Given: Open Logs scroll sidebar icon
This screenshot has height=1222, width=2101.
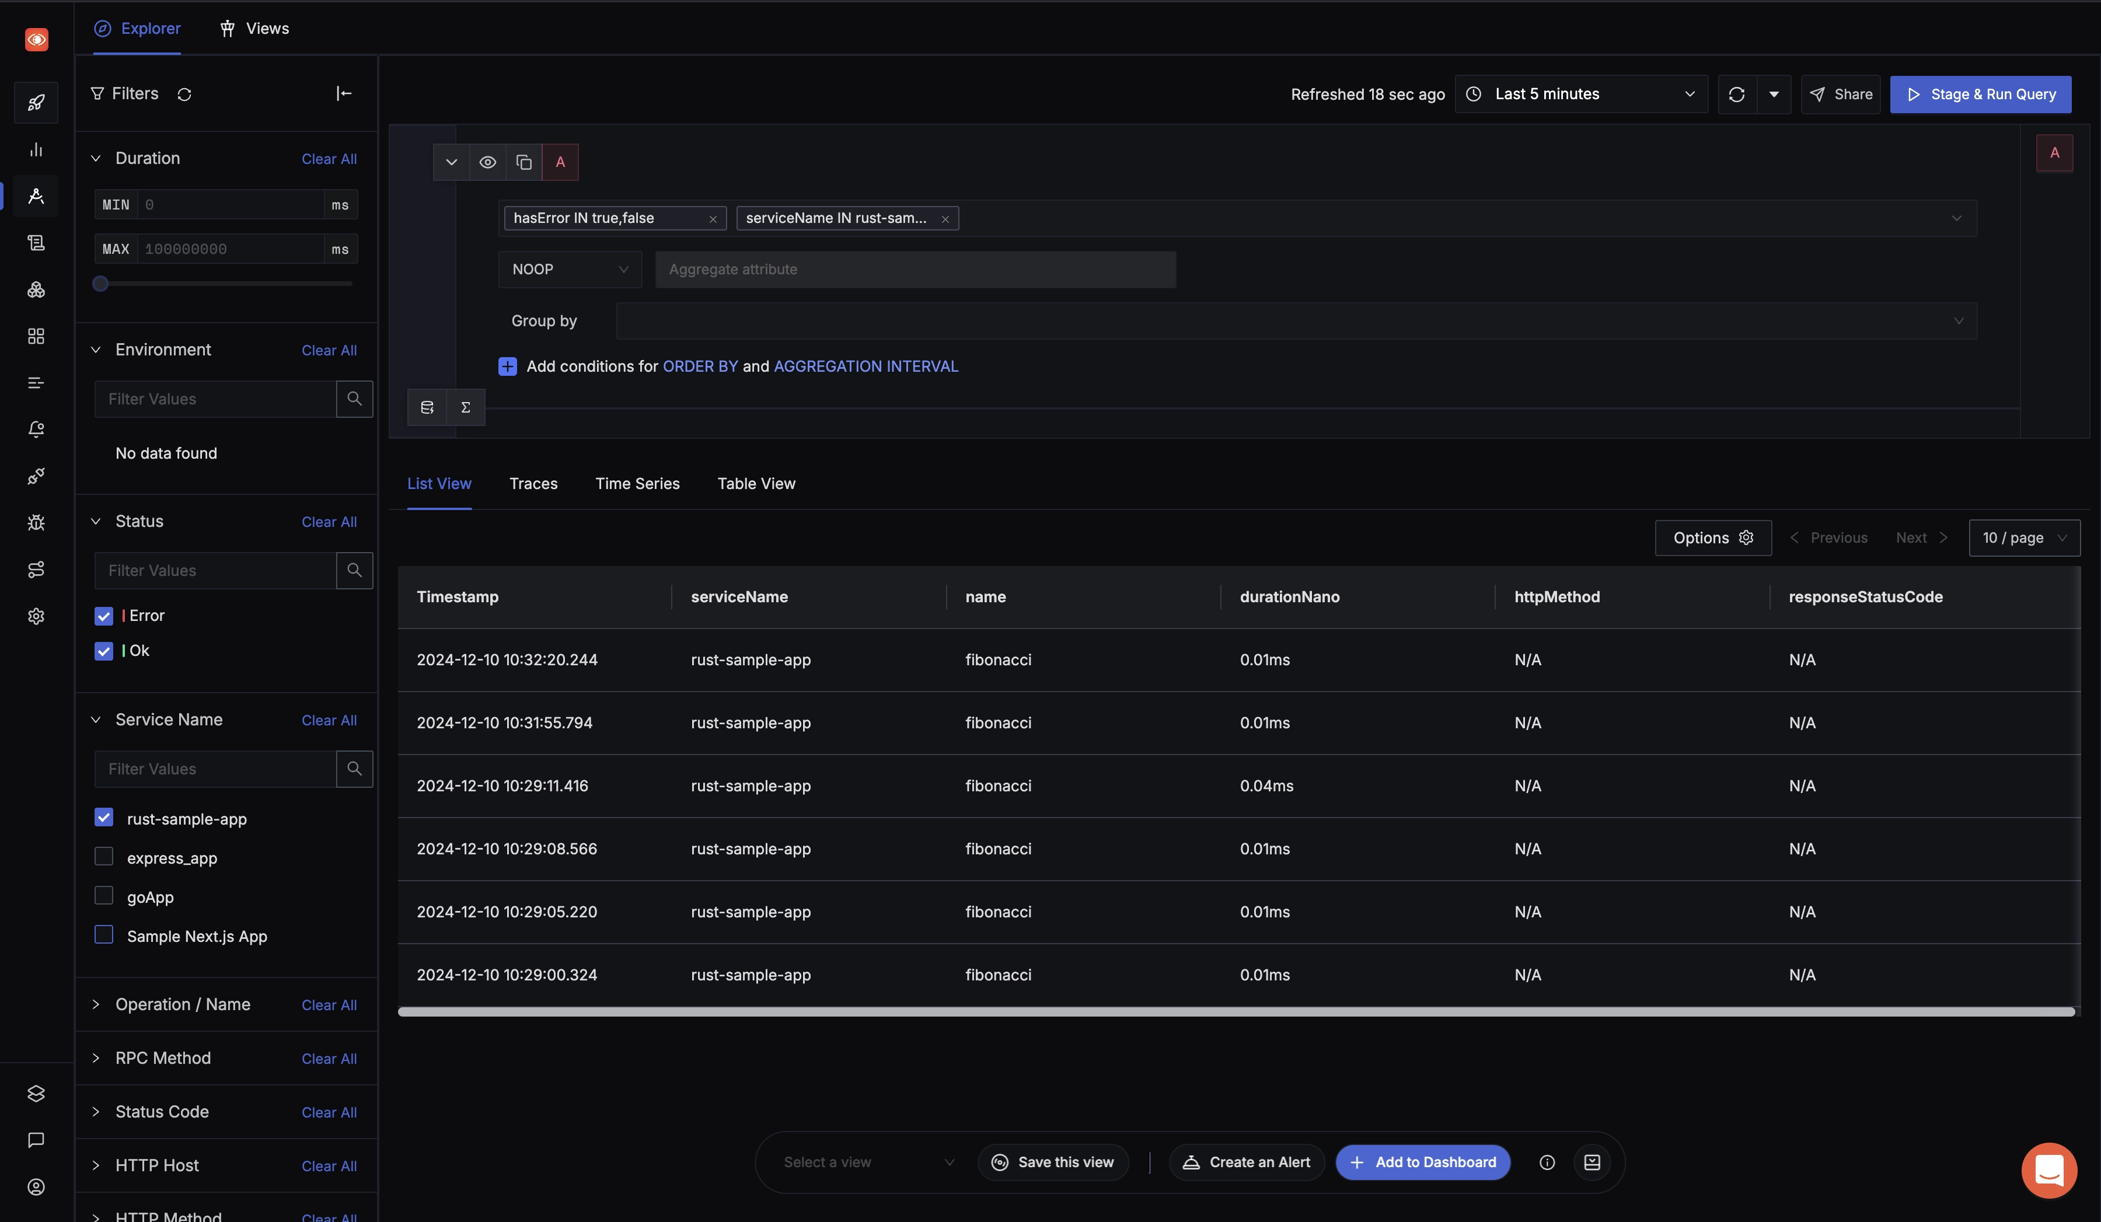Looking at the screenshot, I should click(x=36, y=243).
